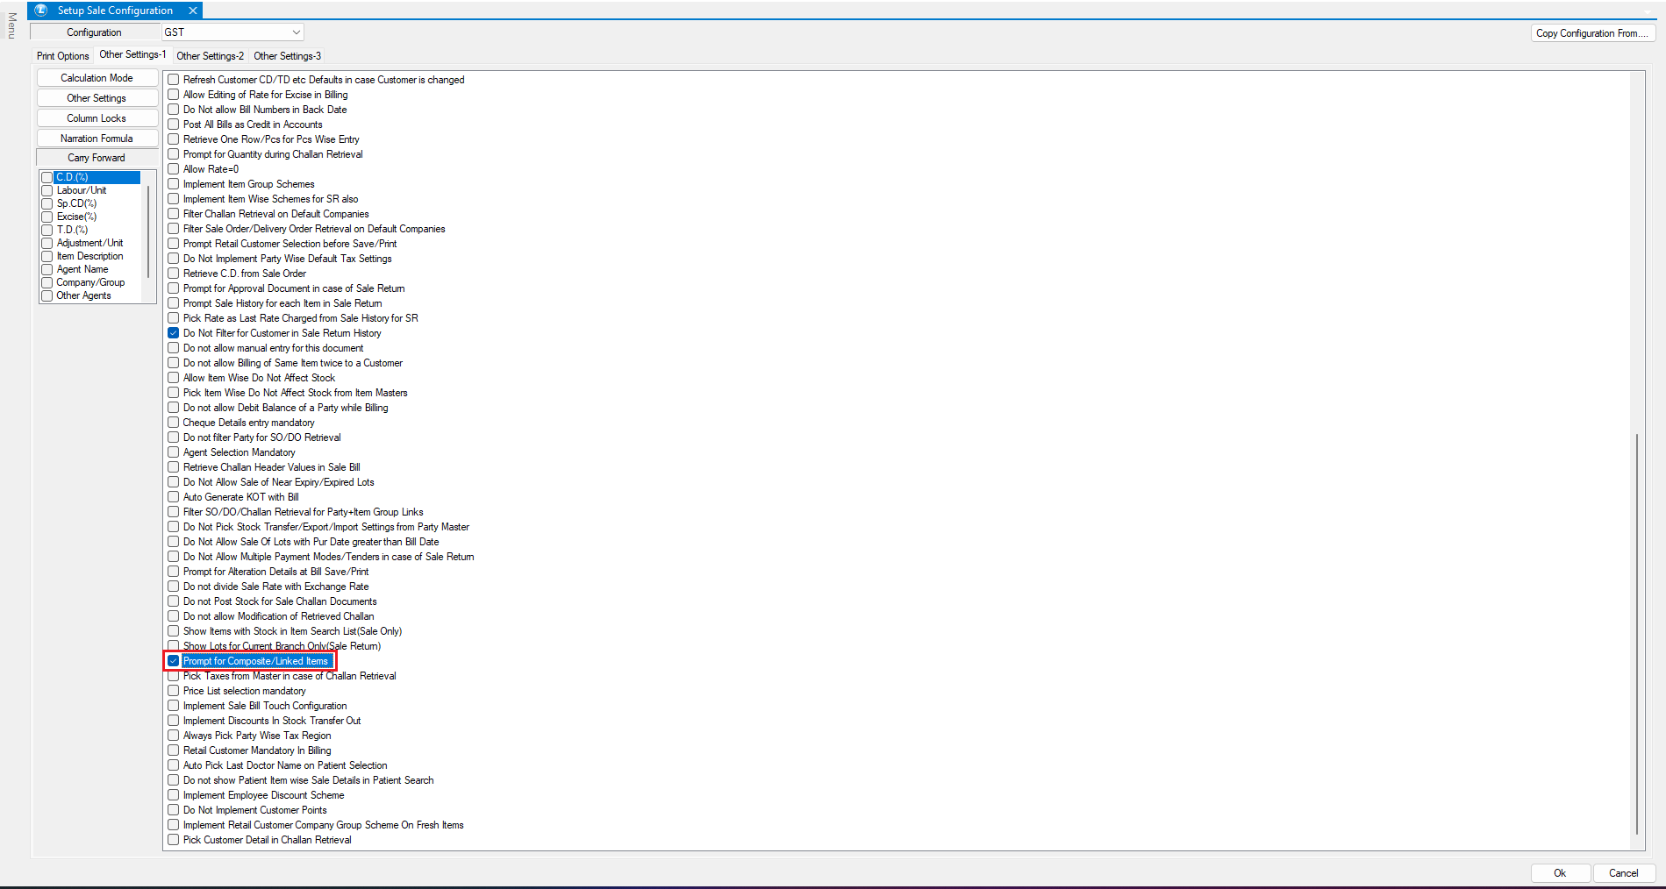Enable Auto Generate KOT with Bill
The image size is (1666, 889).
coord(174,497)
